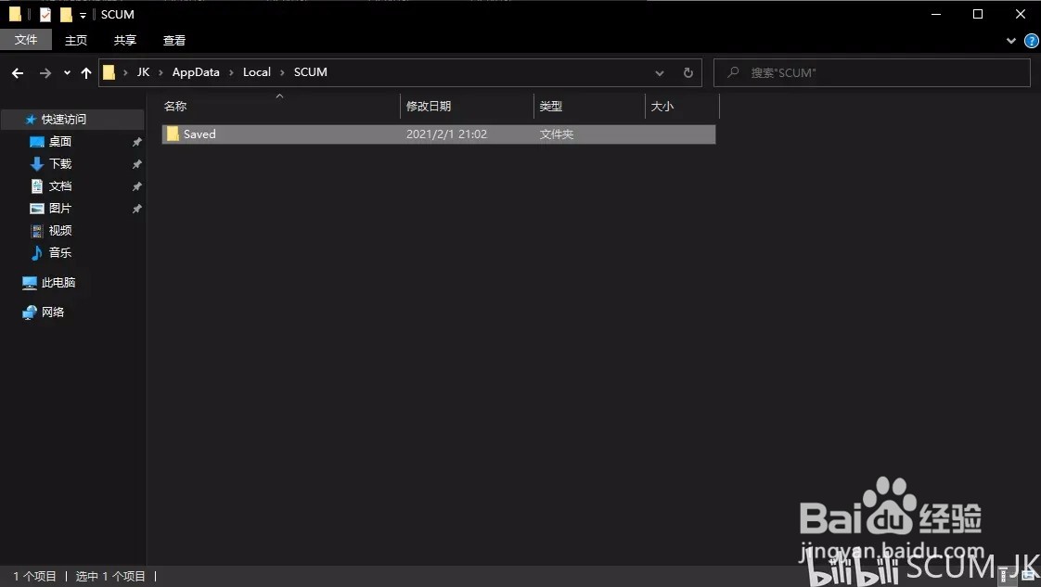The height and width of the screenshot is (587, 1041).
Task: Unpin 图片 from Quick Access
Action: click(x=136, y=208)
